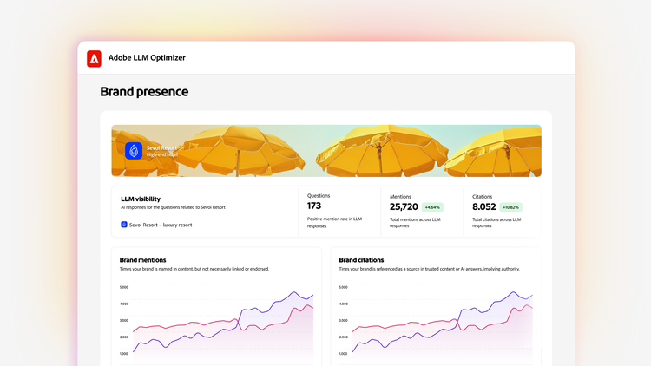The width and height of the screenshot is (651, 366).
Task: Select the Brand mentions chart title
Action: pos(143,259)
